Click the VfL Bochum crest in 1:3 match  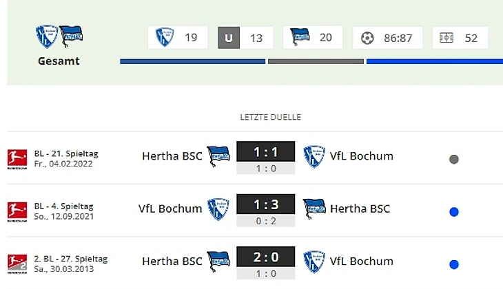(x=218, y=208)
